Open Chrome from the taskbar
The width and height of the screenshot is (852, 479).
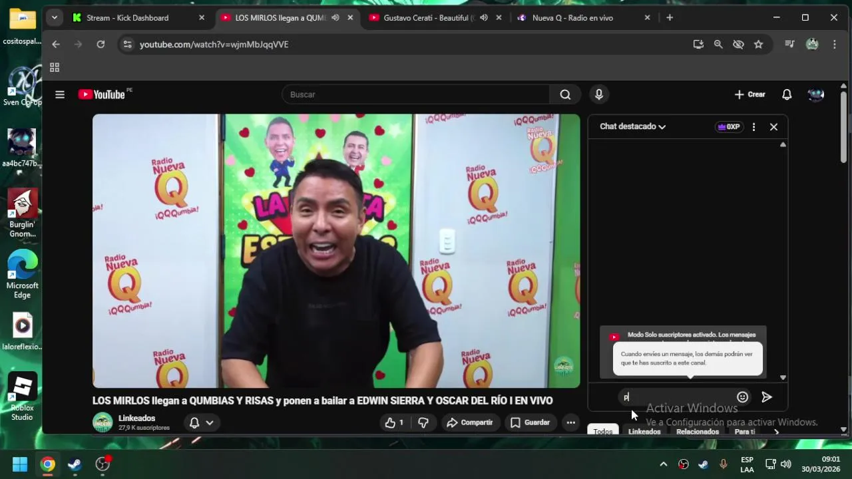tap(47, 464)
